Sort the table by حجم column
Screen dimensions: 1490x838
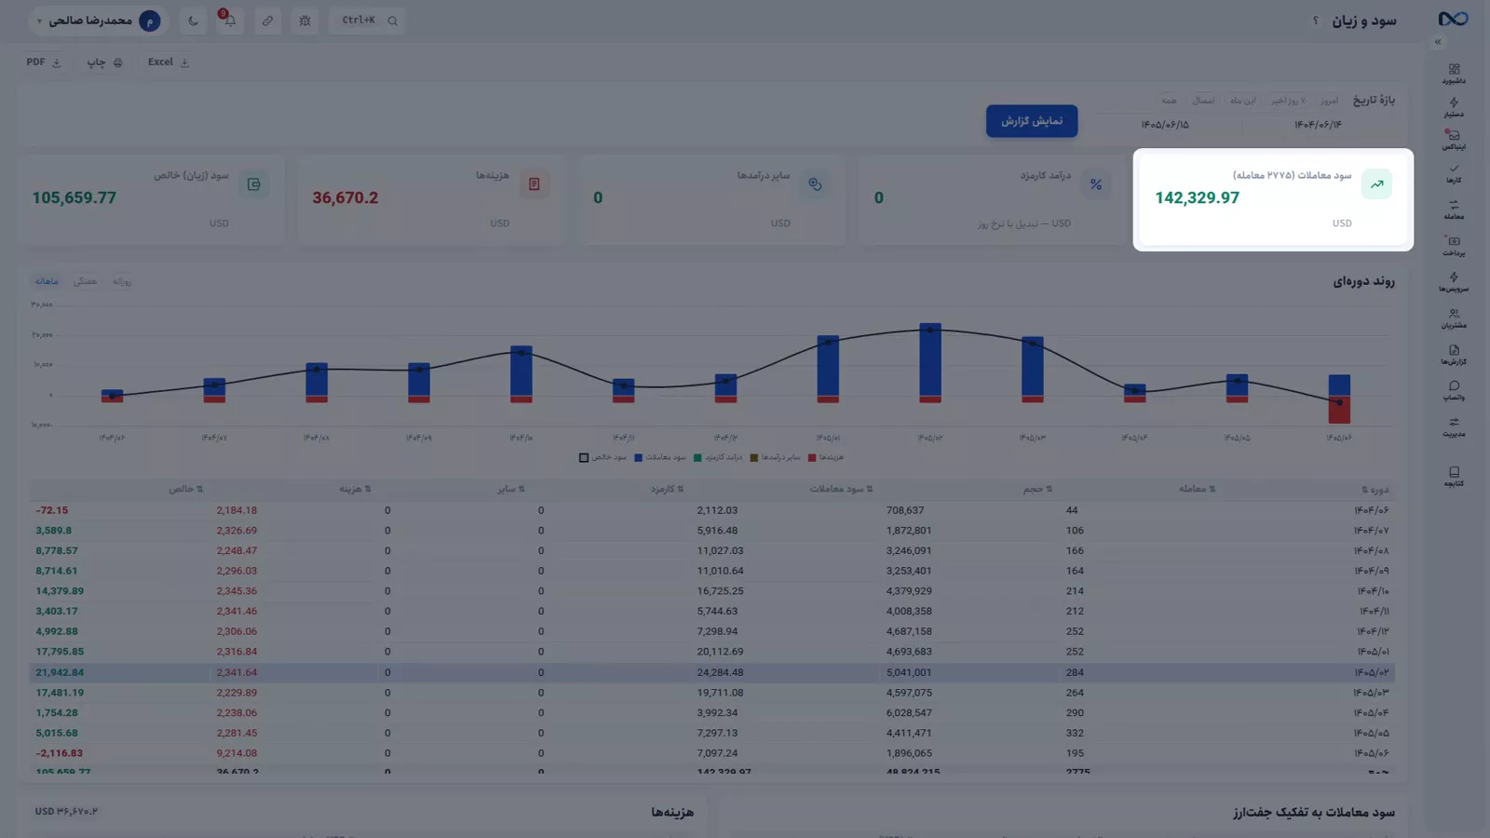[x=1037, y=489]
